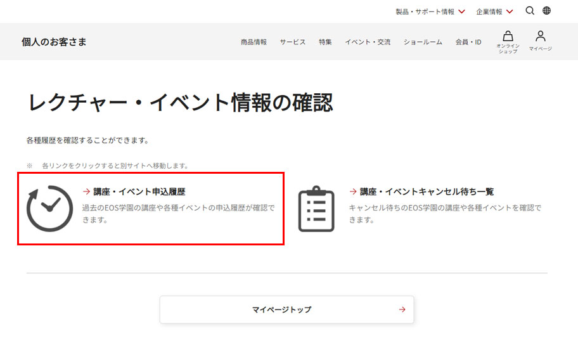Click the 申込履歴 card description text

[x=178, y=214]
